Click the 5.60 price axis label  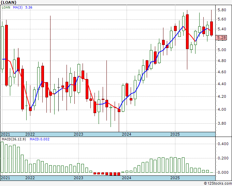[222, 19]
